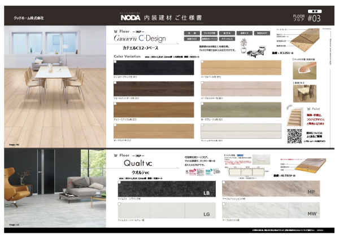
Task: Click the KLTS1V product code text
Action: [x=284, y=175]
